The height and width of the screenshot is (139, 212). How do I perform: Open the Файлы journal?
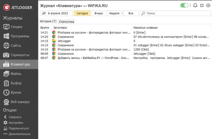pyautogui.click(x=16, y=74)
